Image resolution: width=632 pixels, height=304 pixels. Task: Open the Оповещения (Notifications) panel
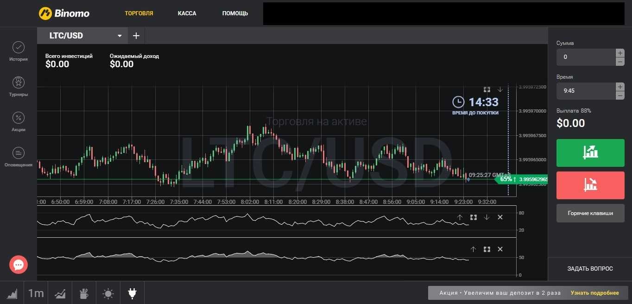pos(18,157)
